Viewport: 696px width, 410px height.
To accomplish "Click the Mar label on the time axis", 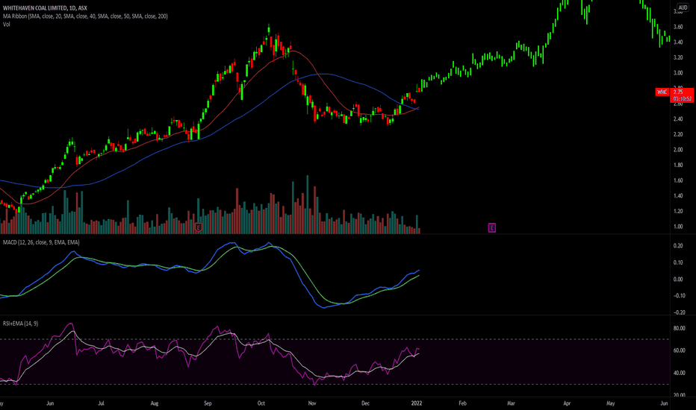I will 511,403.
